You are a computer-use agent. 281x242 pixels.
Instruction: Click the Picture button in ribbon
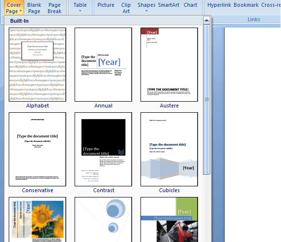[106, 5]
